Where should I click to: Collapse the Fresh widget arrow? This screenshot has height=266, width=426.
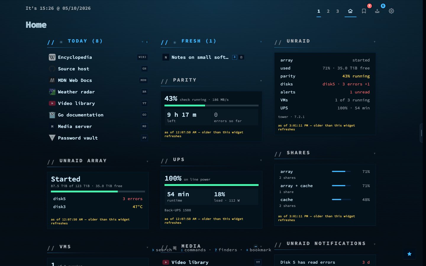(261, 42)
